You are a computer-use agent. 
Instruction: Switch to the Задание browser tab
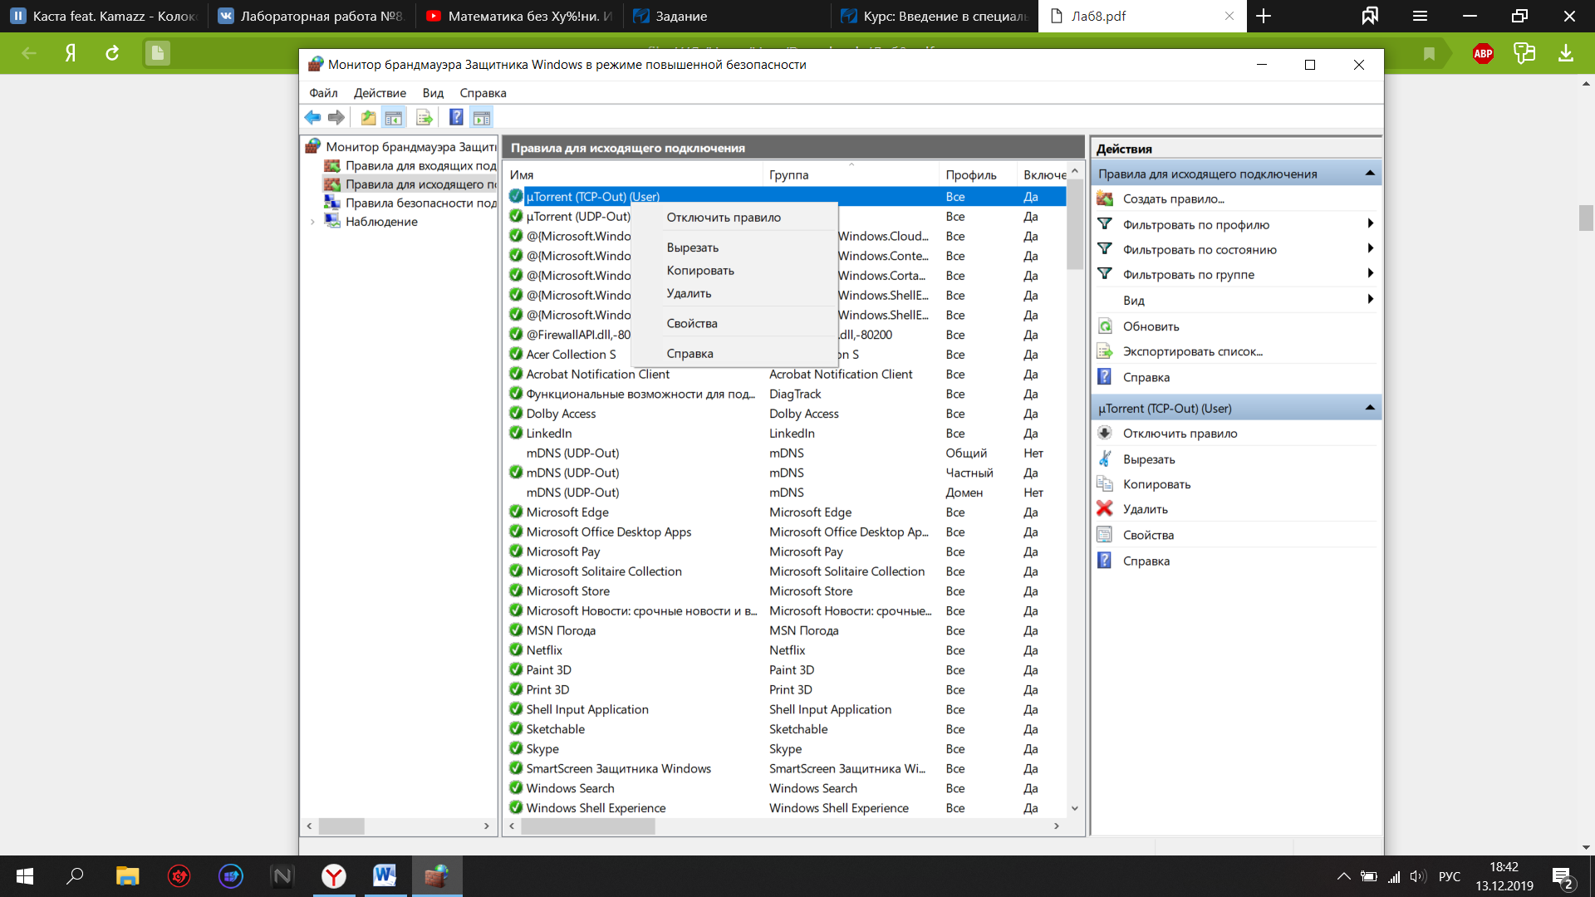point(725,16)
